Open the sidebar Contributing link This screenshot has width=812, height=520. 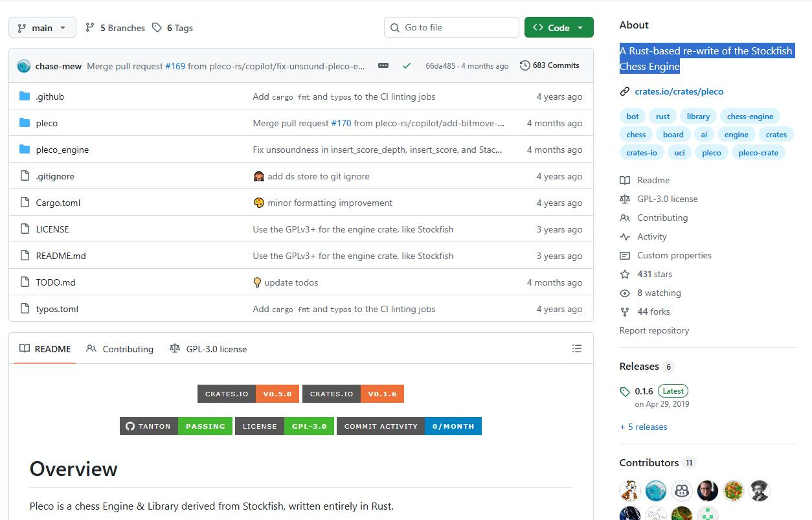point(654,218)
